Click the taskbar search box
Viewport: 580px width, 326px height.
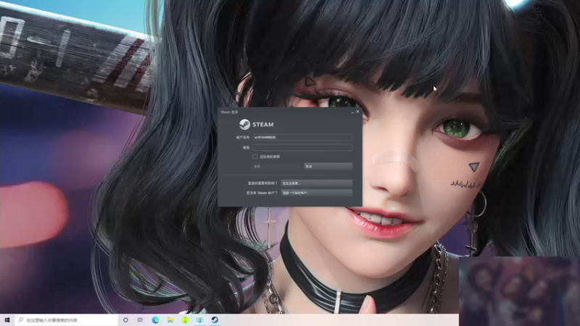(67, 320)
